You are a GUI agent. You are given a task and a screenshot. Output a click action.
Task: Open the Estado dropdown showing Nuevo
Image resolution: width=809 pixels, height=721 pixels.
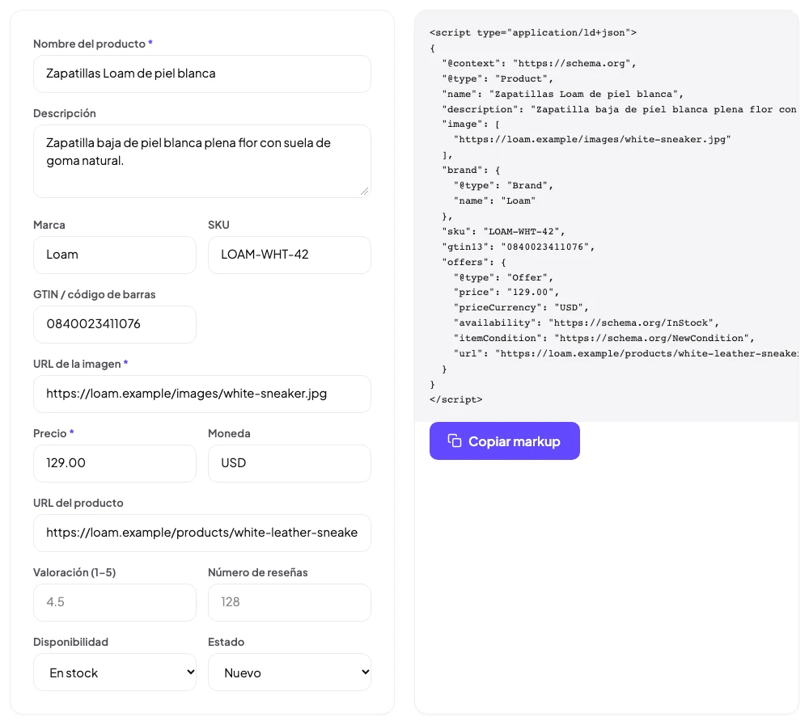[290, 672]
